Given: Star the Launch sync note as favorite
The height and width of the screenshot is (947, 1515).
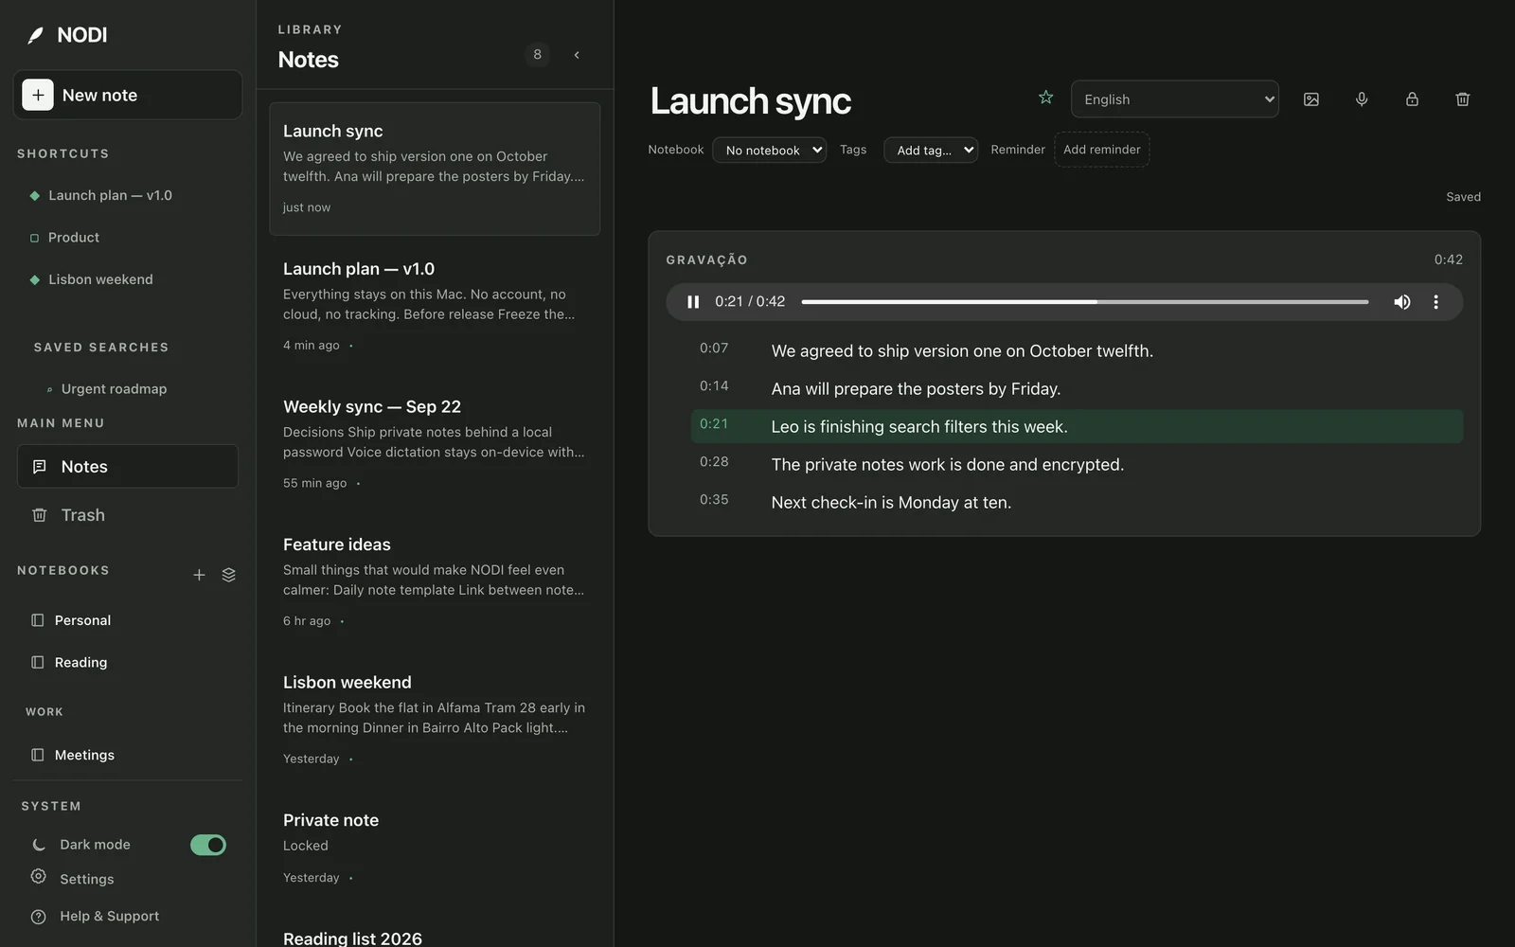Looking at the screenshot, I should pos(1045,98).
